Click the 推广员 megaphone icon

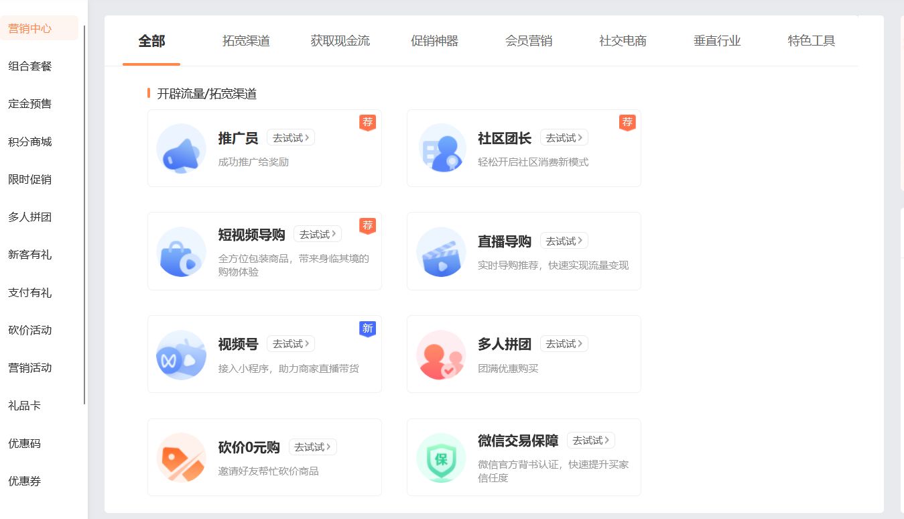(x=180, y=148)
